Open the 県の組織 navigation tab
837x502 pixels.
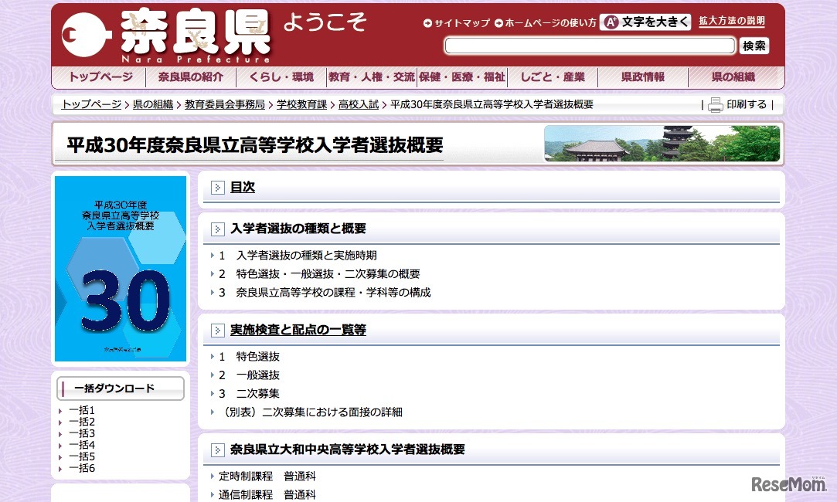point(733,76)
